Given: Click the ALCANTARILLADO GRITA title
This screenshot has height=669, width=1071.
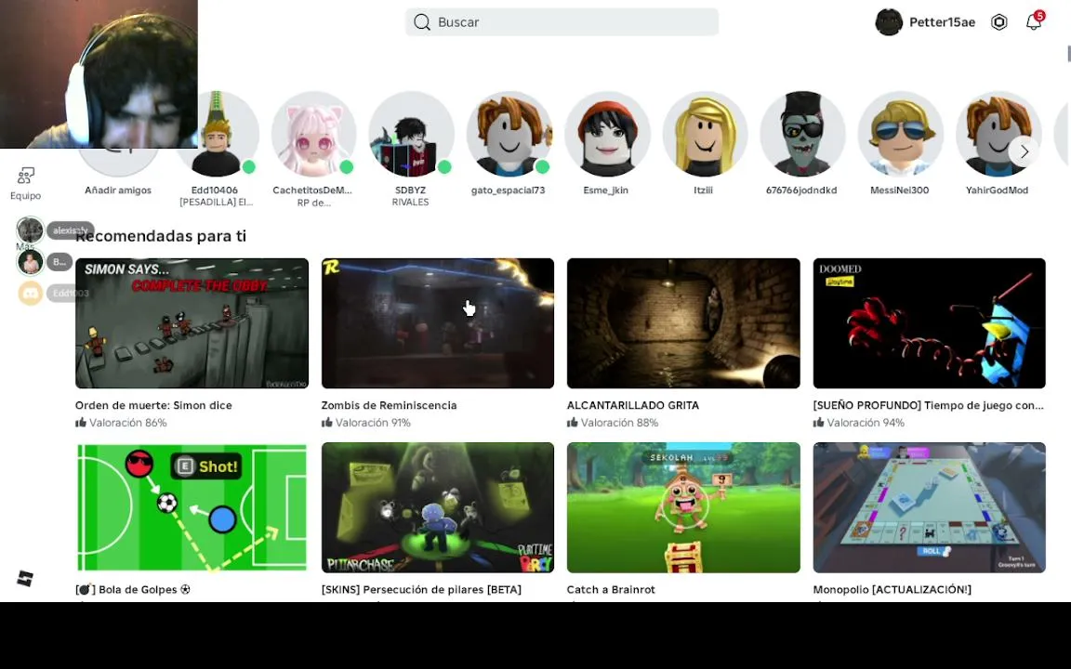Looking at the screenshot, I should (x=633, y=405).
